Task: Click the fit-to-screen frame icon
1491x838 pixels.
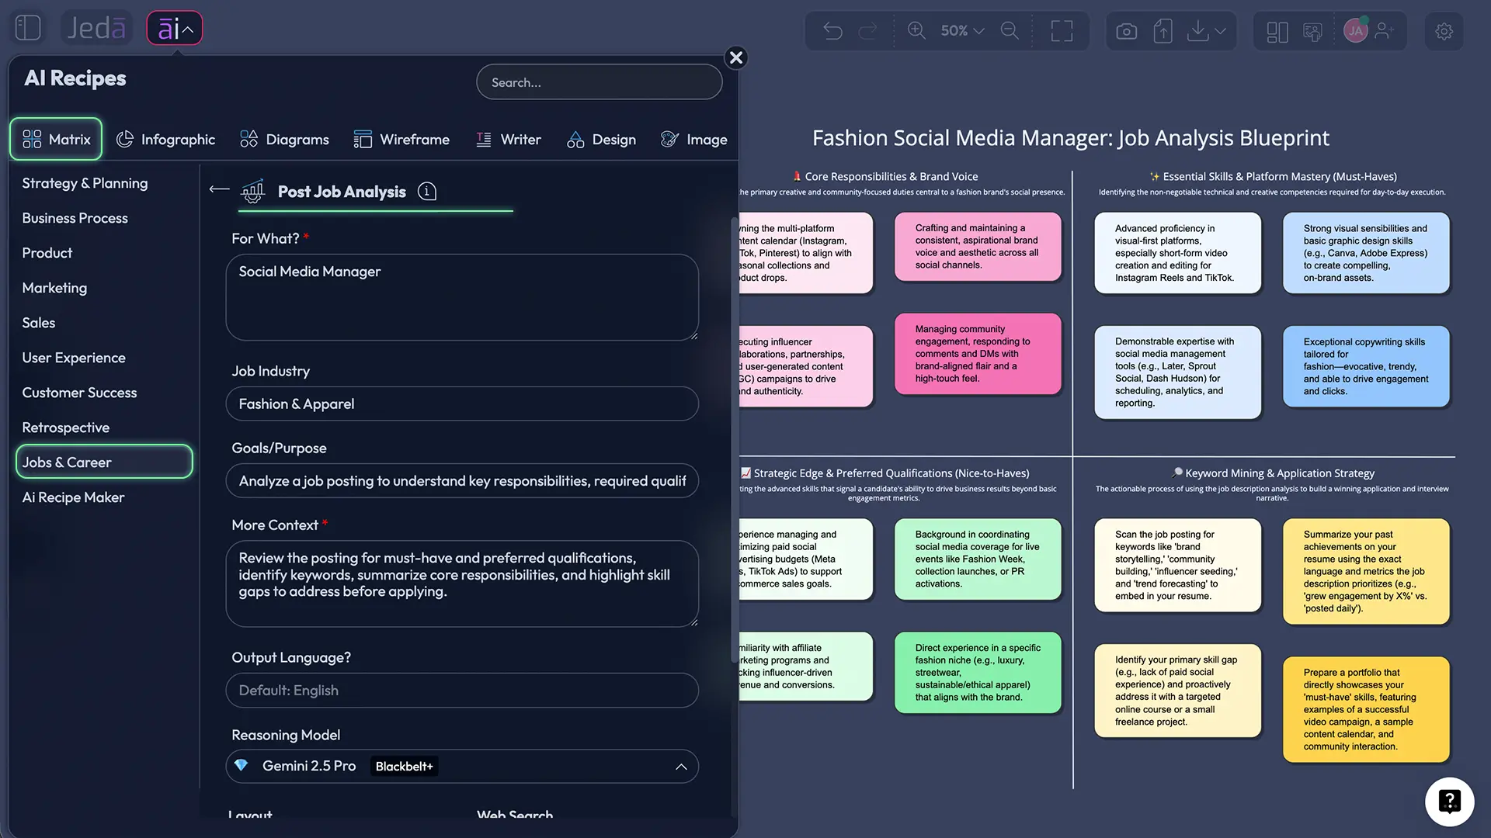Action: pyautogui.click(x=1062, y=31)
